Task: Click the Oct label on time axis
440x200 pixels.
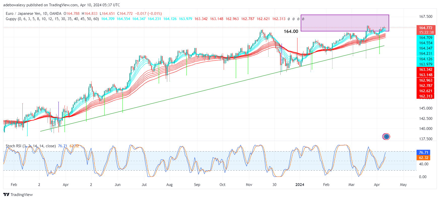Action: [222, 185]
